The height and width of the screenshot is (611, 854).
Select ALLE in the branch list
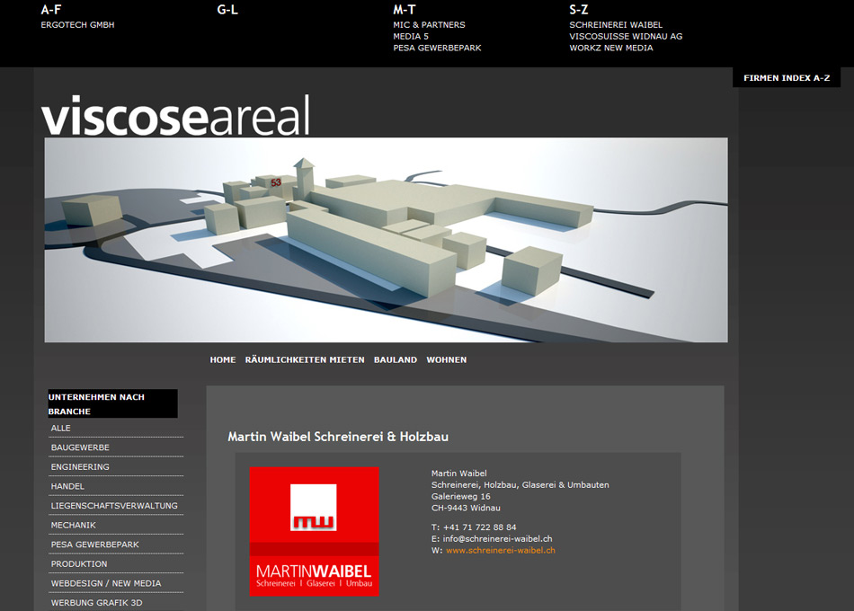(60, 428)
